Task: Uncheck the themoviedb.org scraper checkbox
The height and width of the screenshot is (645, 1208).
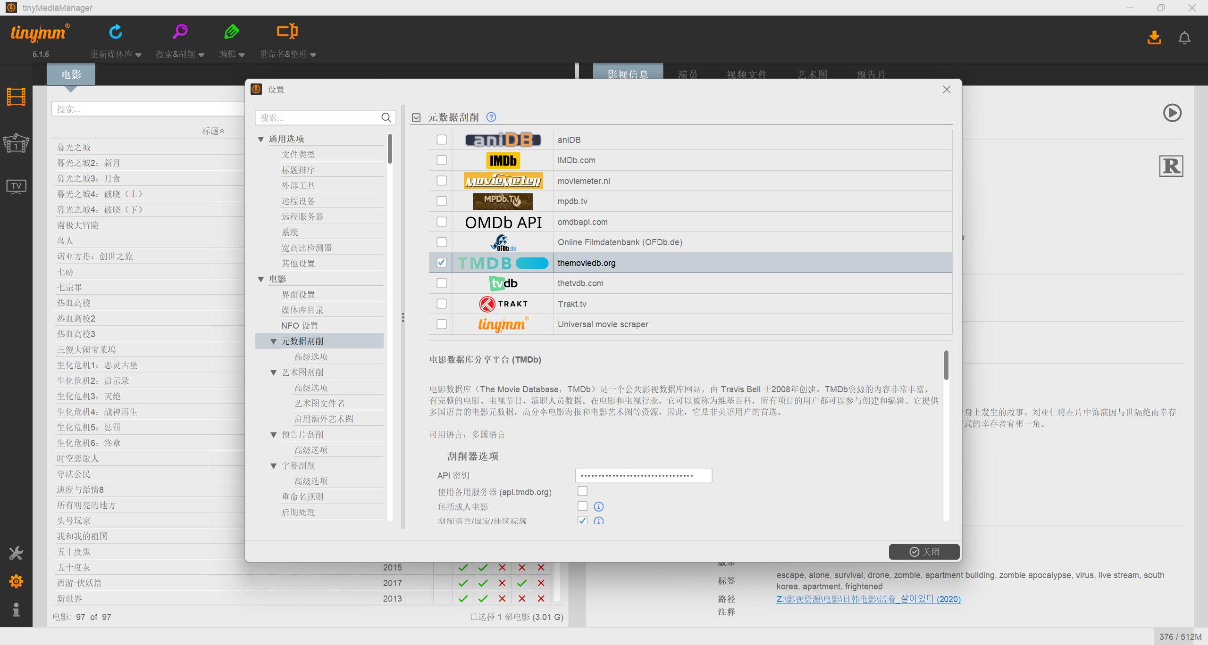Action: pyautogui.click(x=442, y=263)
